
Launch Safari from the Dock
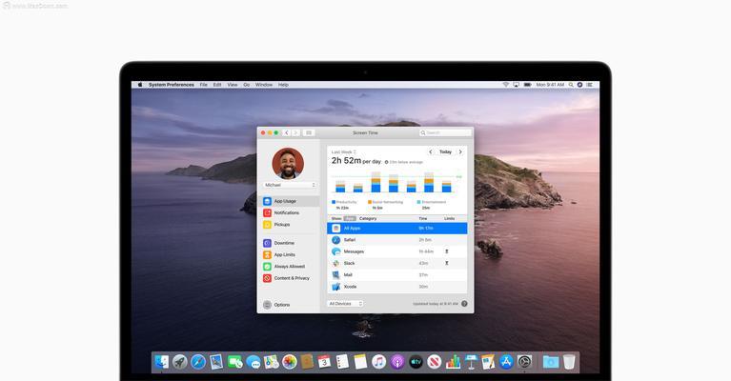coord(198,362)
